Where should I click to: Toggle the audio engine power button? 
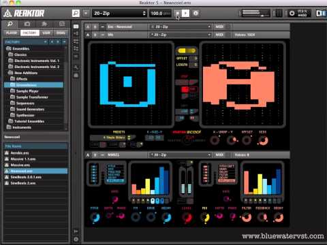(x=292, y=13)
